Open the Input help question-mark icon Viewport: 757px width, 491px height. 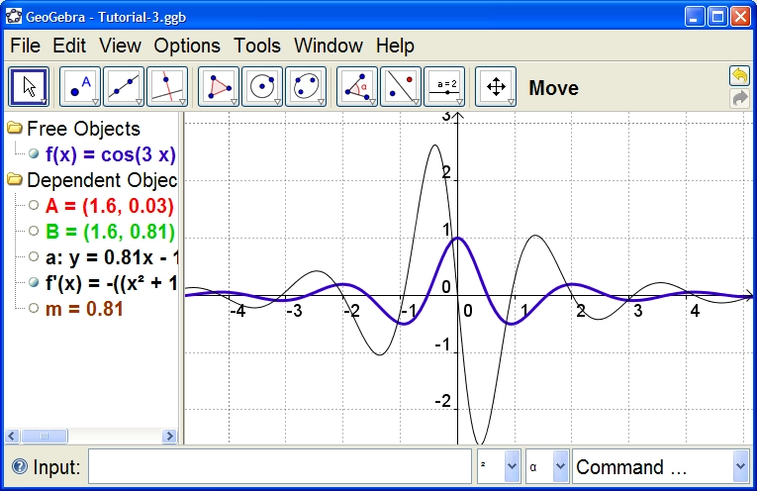pos(20,467)
